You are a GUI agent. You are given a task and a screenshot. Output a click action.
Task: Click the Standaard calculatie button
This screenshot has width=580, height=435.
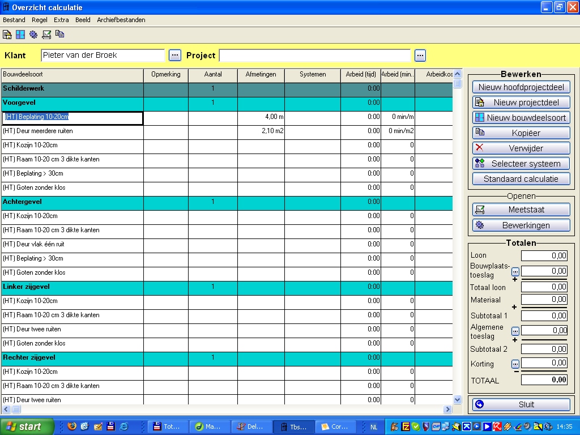521,179
